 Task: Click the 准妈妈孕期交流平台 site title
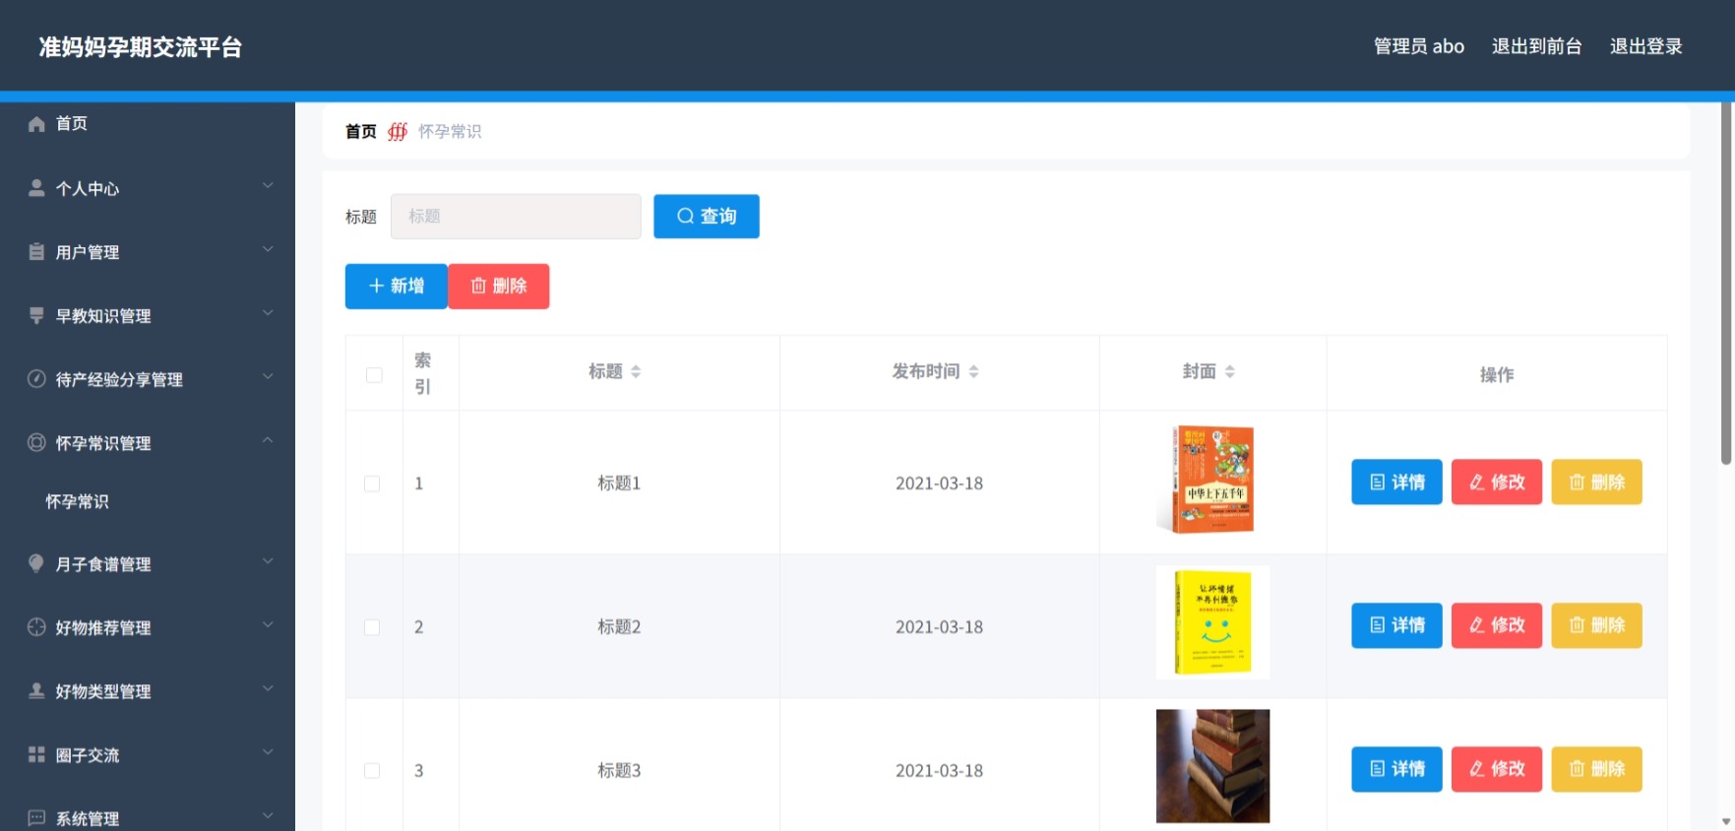point(141,47)
